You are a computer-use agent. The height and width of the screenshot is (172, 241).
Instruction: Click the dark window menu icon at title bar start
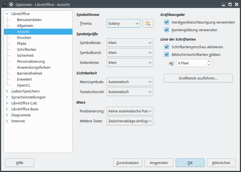point(5,4)
